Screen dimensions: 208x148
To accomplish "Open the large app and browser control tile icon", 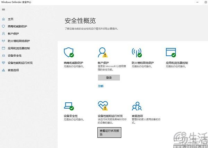I will 171,53.
